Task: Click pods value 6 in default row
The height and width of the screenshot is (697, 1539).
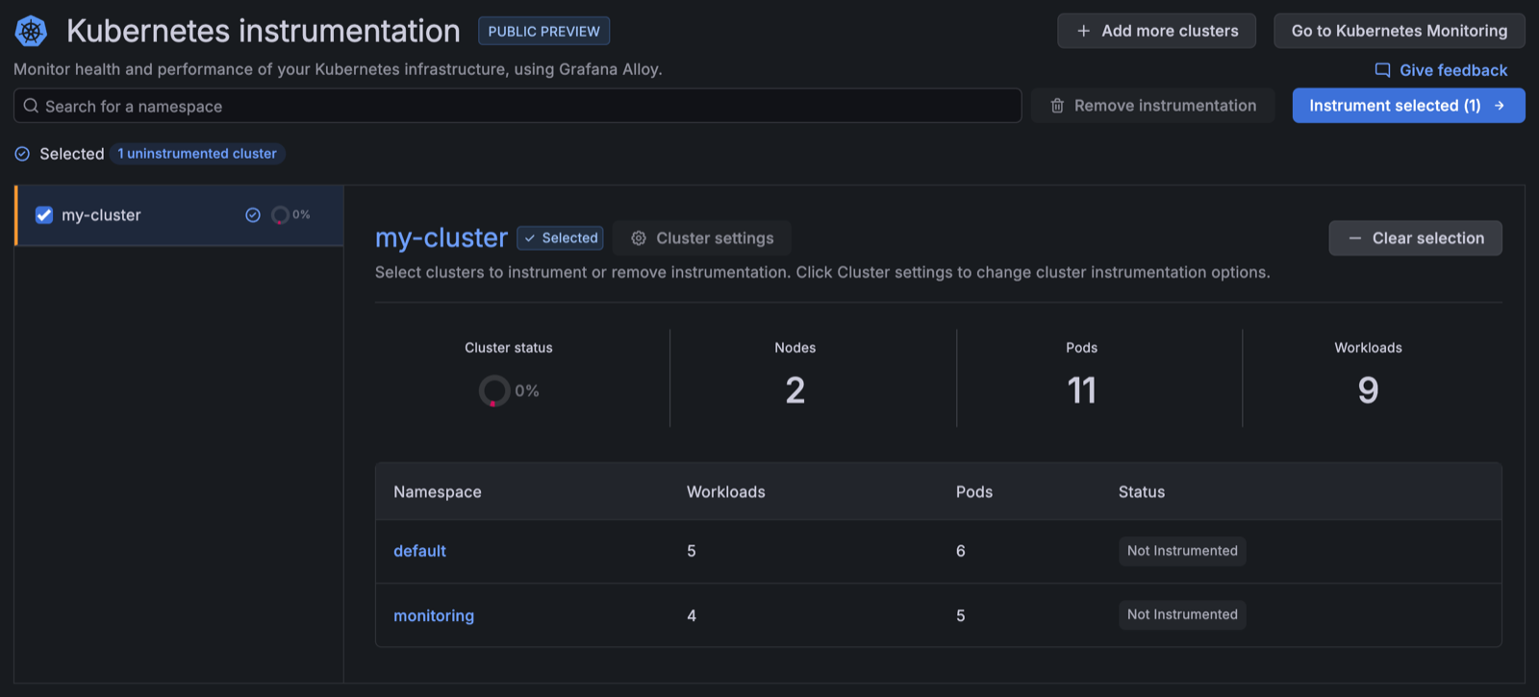Action: click(x=961, y=551)
